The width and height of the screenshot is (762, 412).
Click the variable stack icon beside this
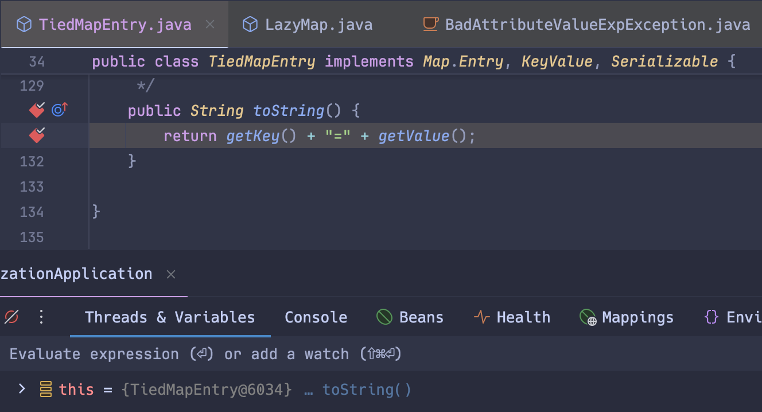tap(44, 389)
